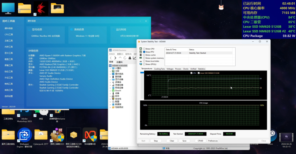The width and height of the screenshot is (296, 154).
Task: Switch to the Powers tab
Action: click(x=178, y=69)
